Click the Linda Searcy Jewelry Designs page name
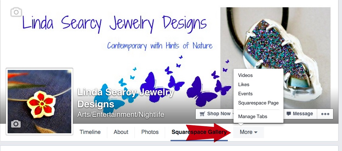 pyautogui.click(x=126, y=98)
